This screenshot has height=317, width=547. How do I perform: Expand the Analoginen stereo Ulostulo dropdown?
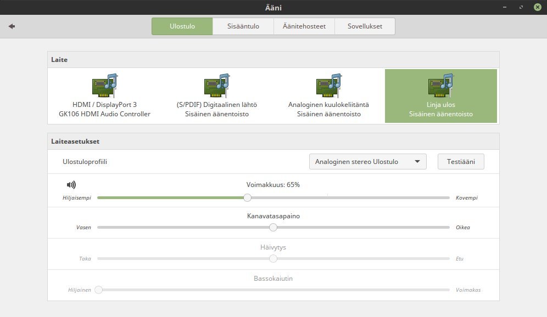367,162
